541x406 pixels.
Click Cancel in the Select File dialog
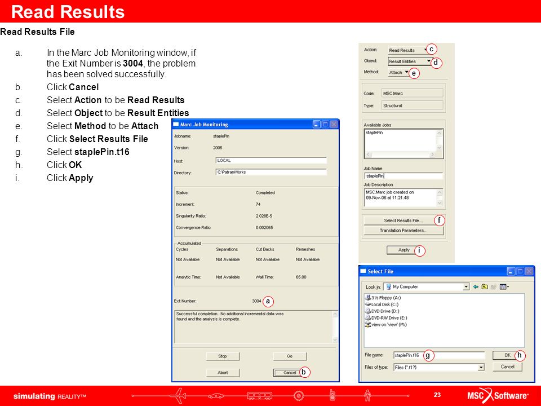coord(507,367)
